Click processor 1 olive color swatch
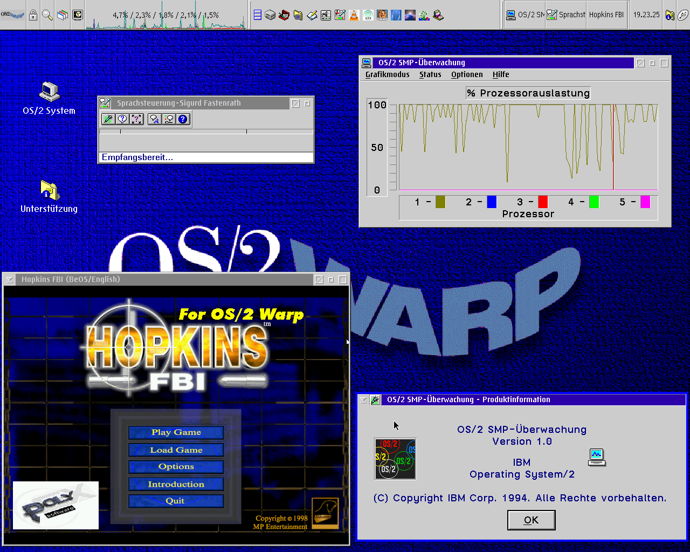Screen dimensions: 690x552 point(440,202)
